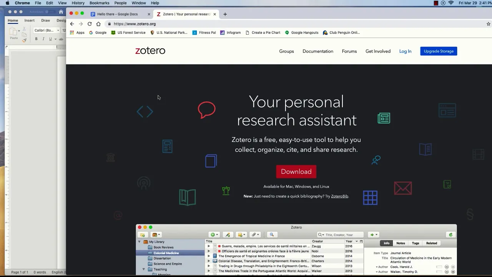Open Groups in Zotero site navigation
The width and height of the screenshot is (492, 277).
tap(286, 51)
